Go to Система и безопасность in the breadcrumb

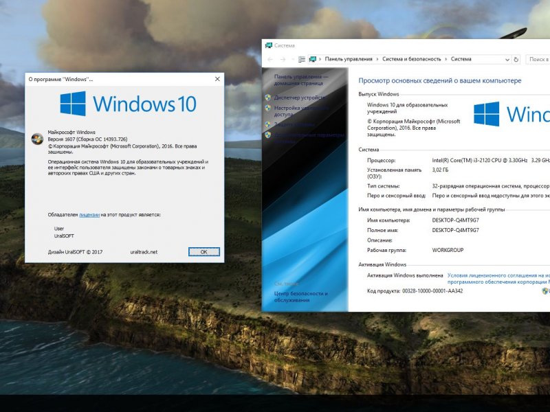411,59
